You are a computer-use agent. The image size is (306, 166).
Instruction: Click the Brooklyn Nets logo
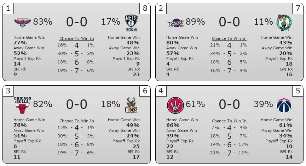click(131, 23)
